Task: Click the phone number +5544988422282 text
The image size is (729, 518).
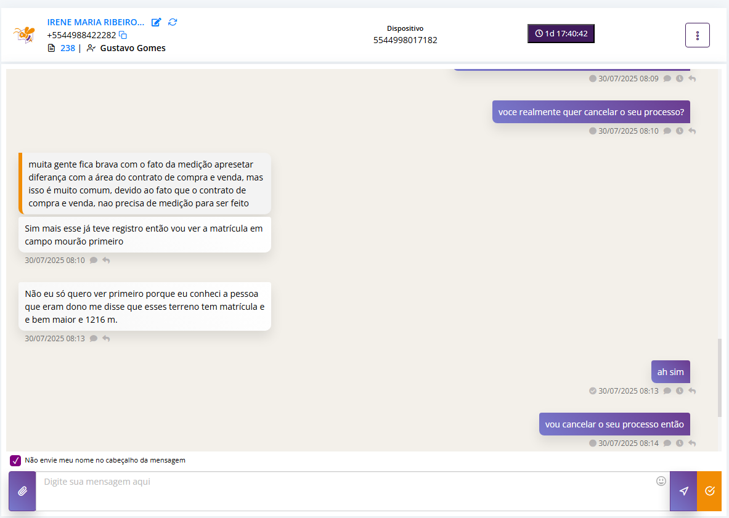Action: coord(81,35)
